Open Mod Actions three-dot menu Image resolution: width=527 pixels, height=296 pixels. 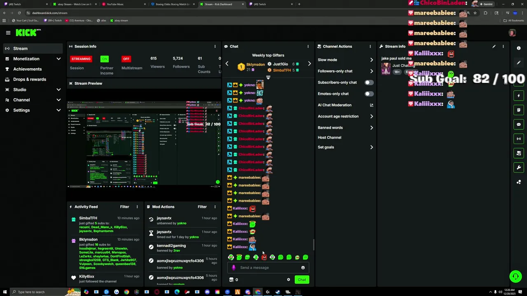[215, 207]
